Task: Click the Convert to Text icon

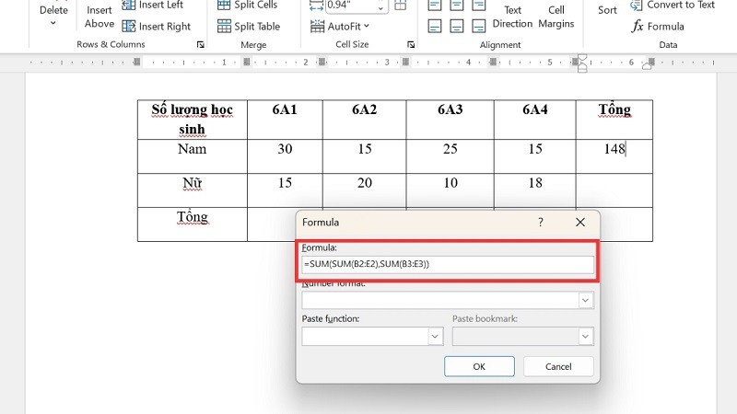Action: coord(638,5)
